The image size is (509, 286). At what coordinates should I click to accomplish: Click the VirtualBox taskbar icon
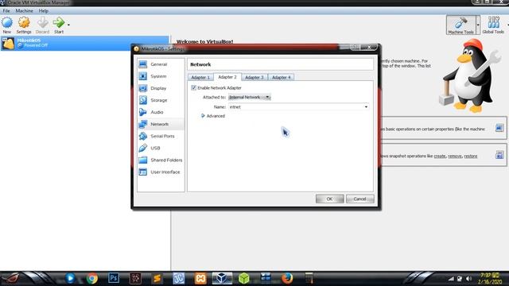pos(222,278)
